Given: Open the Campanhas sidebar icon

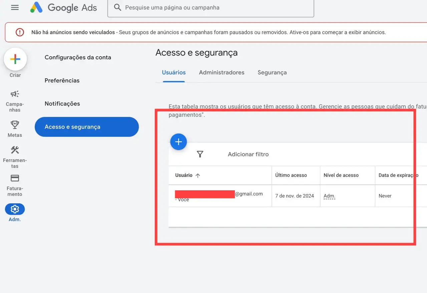Looking at the screenshot, I should pos(15,94).
